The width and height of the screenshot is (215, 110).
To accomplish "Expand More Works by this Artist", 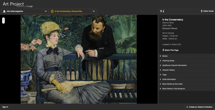I will pos(172,84).
